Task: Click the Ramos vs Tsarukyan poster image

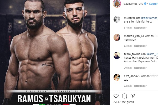Action: tap(55, 52)
